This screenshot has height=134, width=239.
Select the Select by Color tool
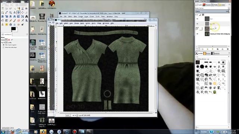pyautogui.click(x=19, y=8)
